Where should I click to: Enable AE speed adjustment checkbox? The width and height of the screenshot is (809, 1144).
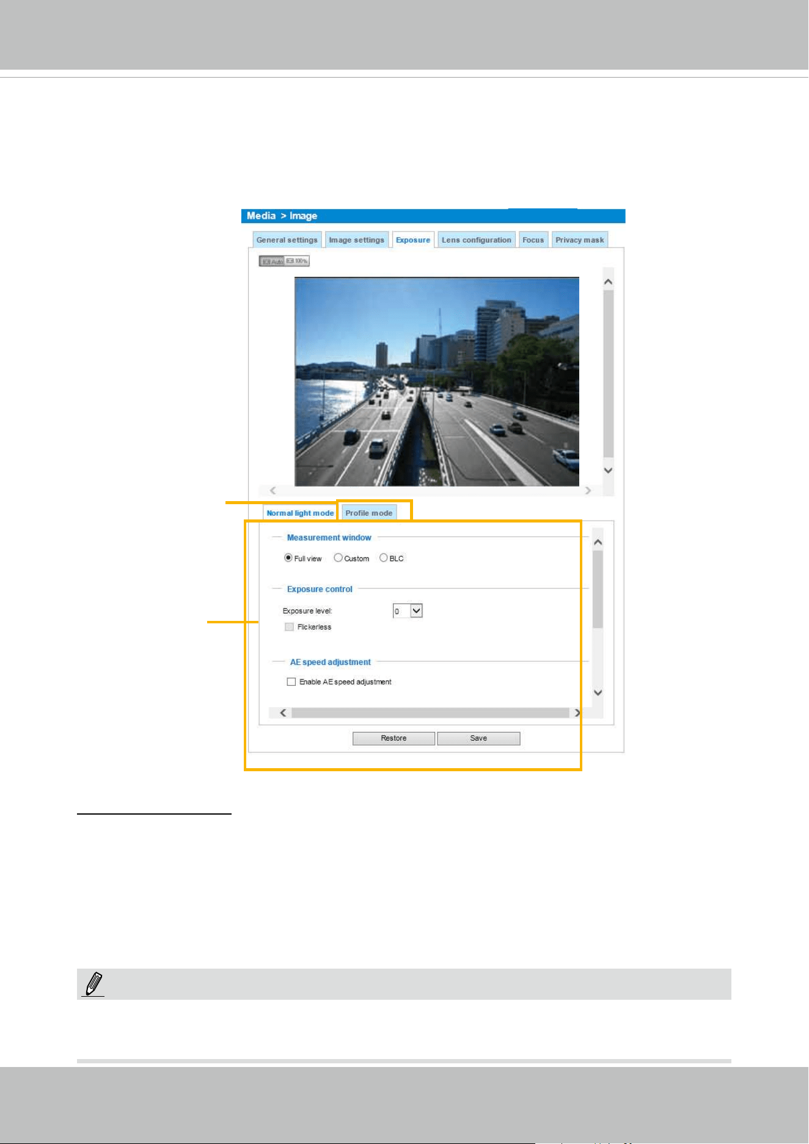[x=291, y=681]
